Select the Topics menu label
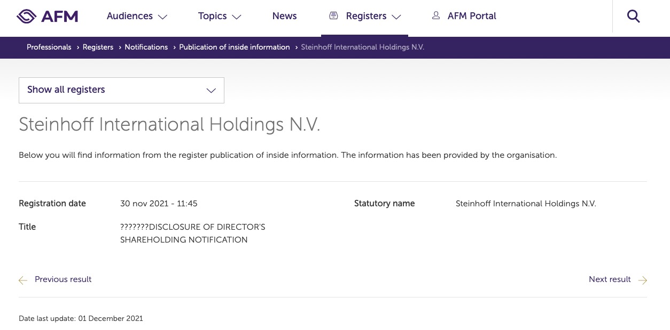The image size is (670, 330). pyautogui.click(x=213, y=16)
